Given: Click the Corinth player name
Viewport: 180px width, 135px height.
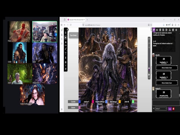Looking at the screenshot, I should pyautogui.click(x=73, y=102).
